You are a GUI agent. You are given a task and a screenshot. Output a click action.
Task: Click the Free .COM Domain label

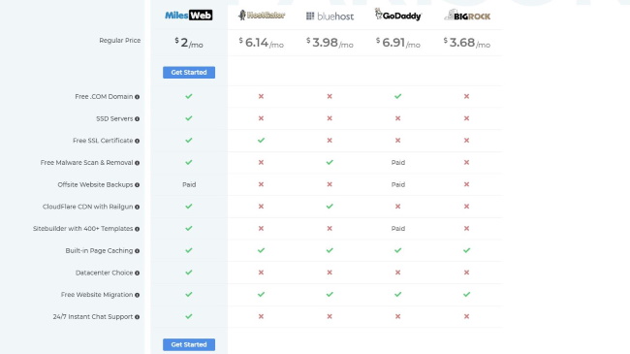104,97
